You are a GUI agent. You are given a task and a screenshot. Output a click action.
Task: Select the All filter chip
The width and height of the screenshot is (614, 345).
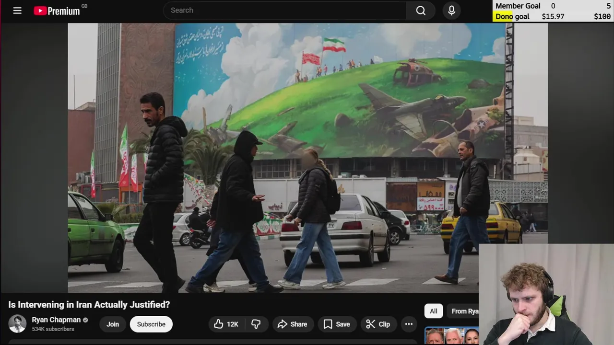click(434, 311)
